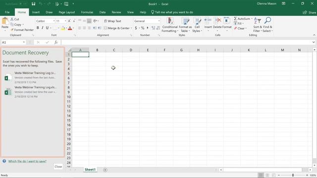
Task: Open the General number format dropdown
Action: tap(159, 21)
